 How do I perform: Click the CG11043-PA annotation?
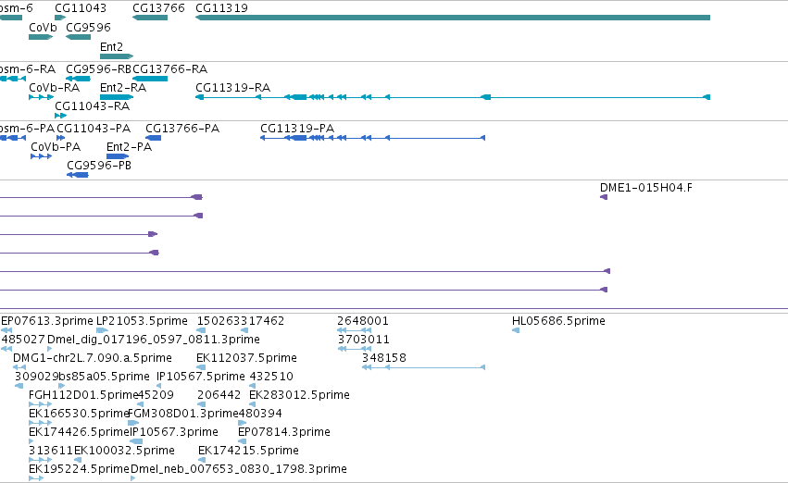pos(61,138)
